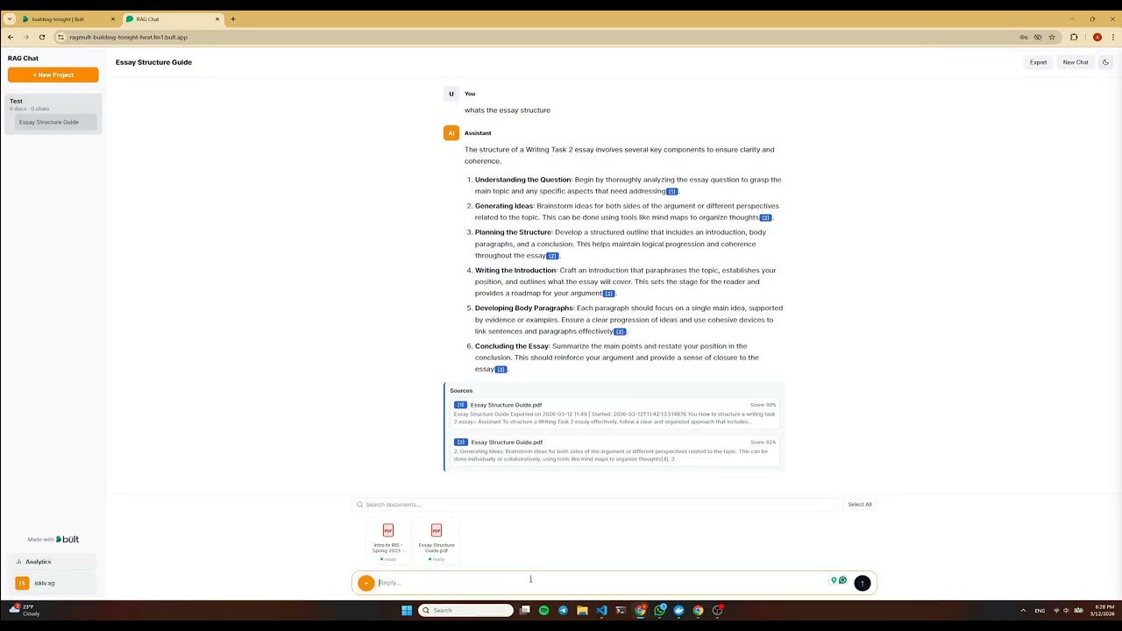Bookmark this page with the star
The width and height of the screenshot is (1122, 631).
[1052, 37]
